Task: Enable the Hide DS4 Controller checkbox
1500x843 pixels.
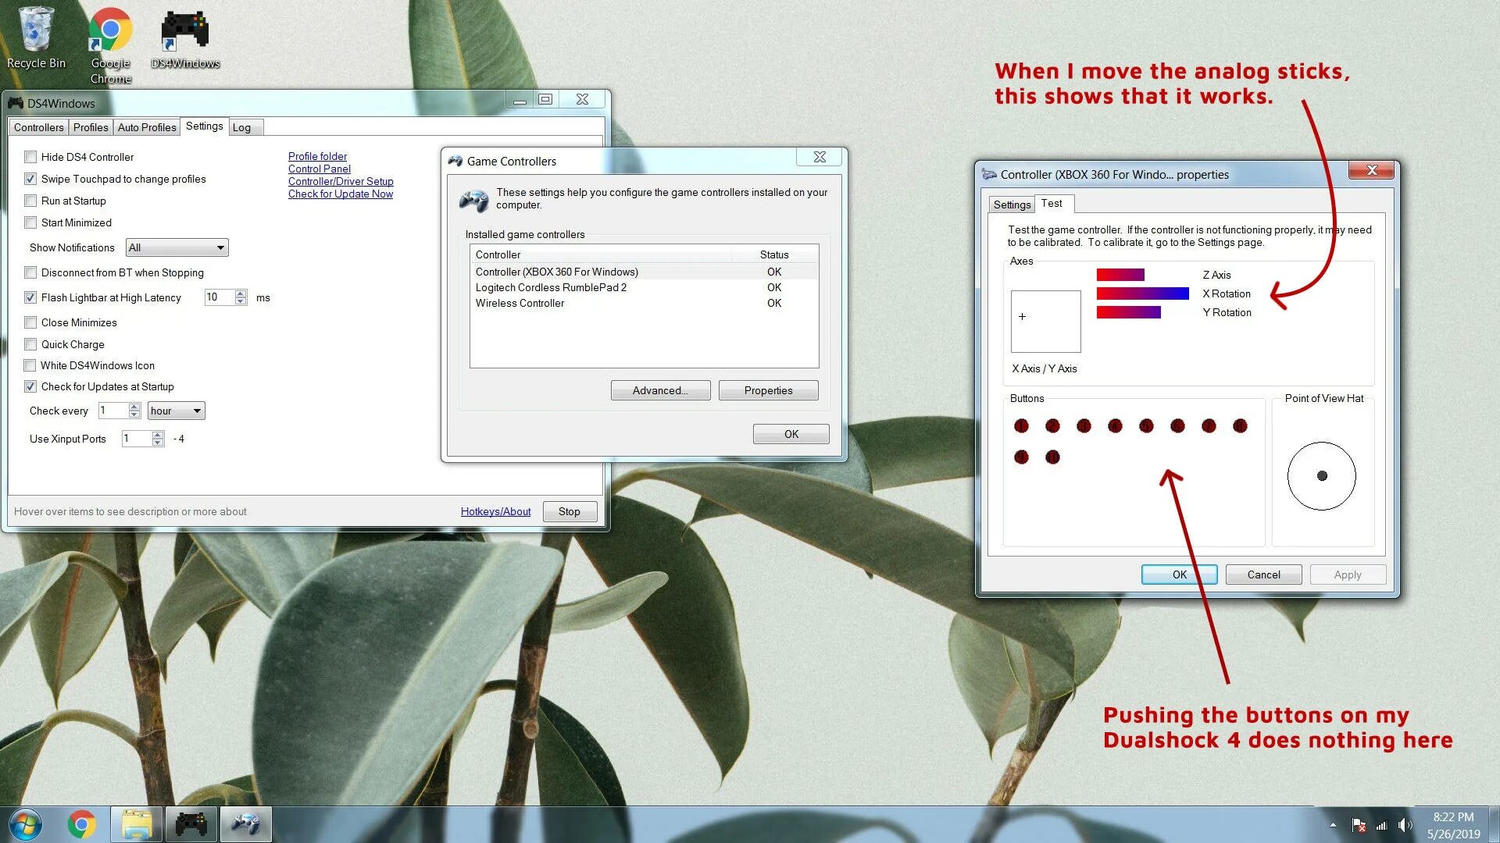Action: tap(30, 157)
